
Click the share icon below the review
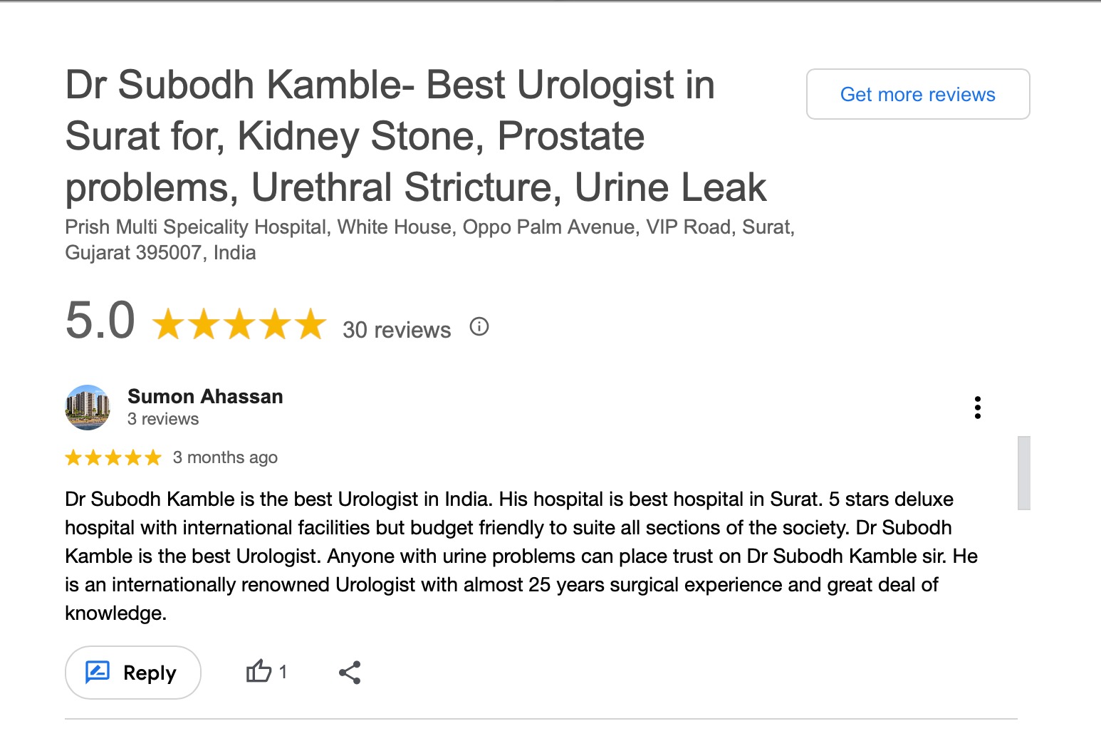point(350,673)
